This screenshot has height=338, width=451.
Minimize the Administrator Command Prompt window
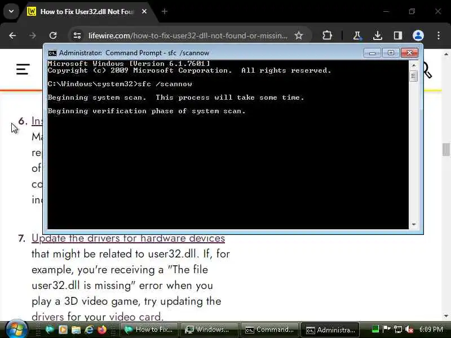(372, 53)
